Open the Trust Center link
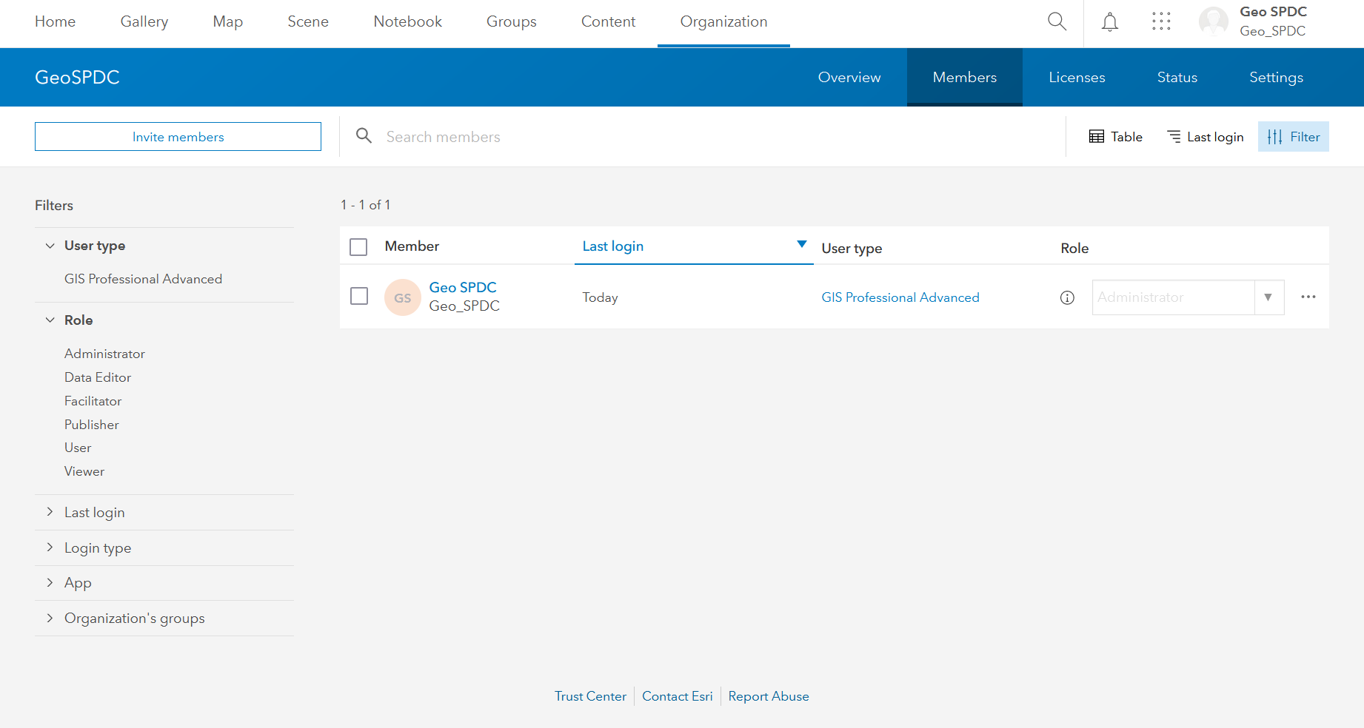 [x=590, y=696]
